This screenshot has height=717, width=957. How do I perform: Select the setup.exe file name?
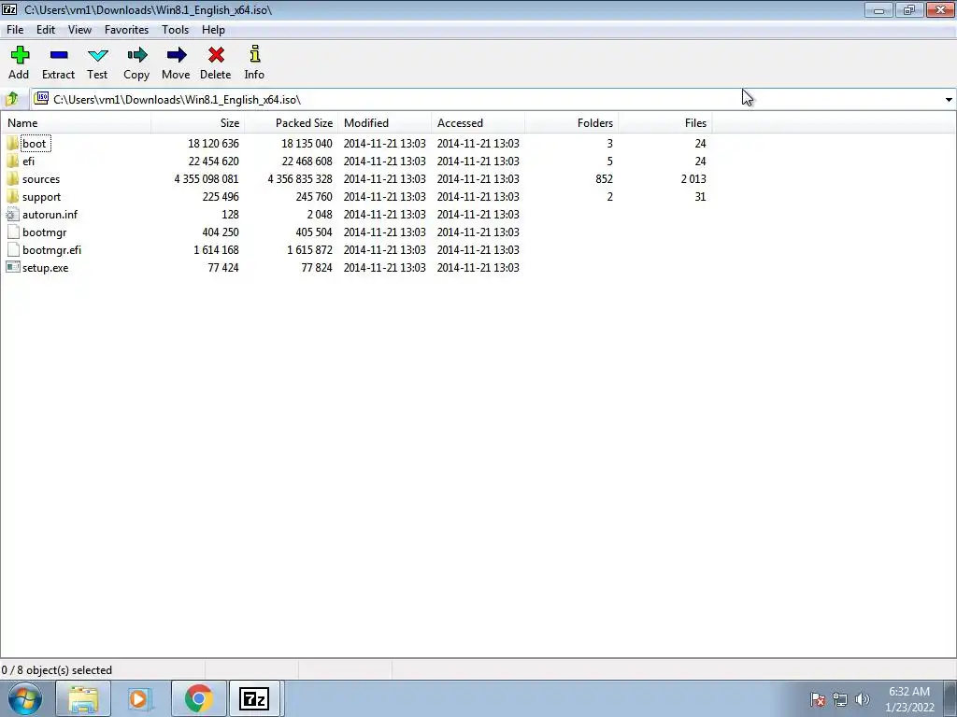point(45,267)
